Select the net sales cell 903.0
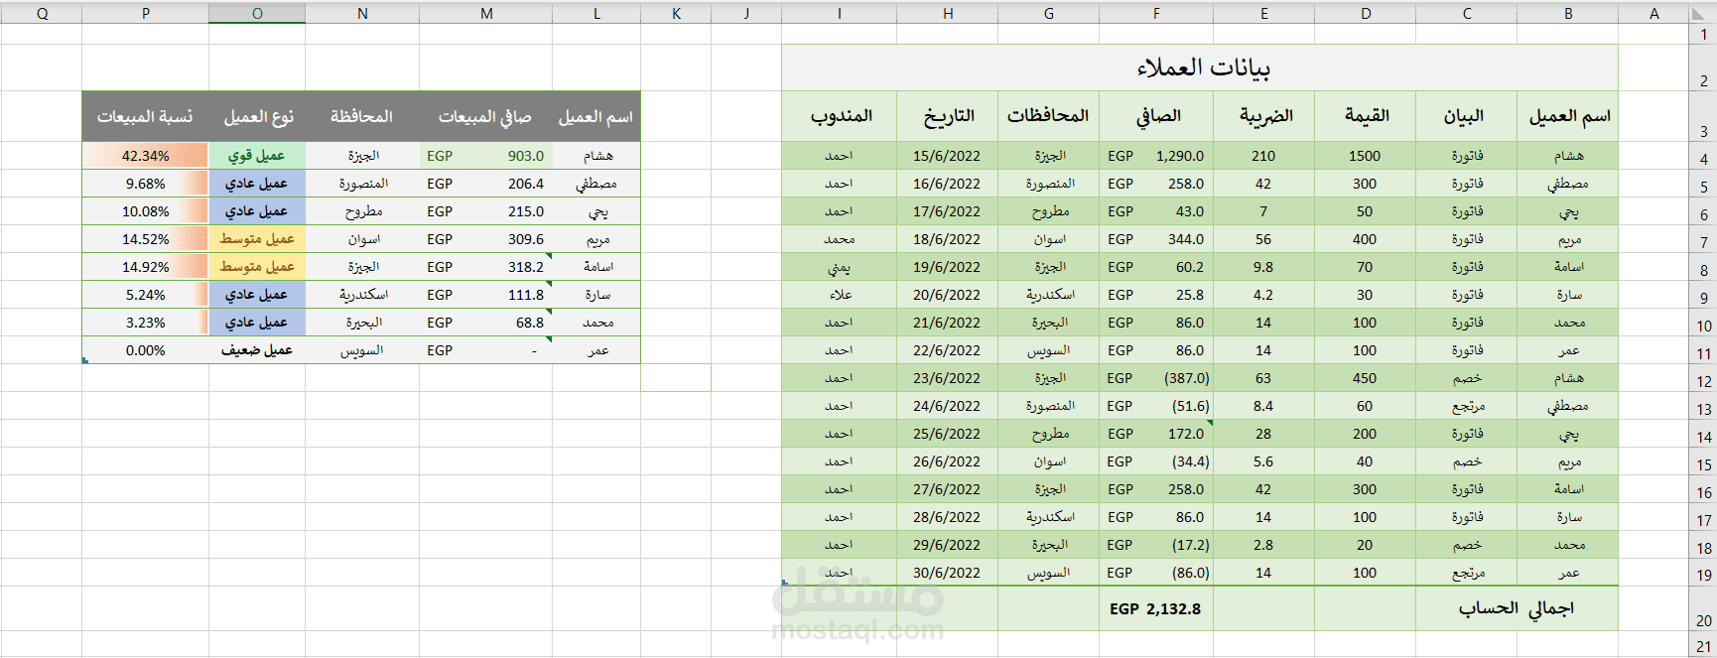This screenshot has height=658, width=1717. (486, 156)
